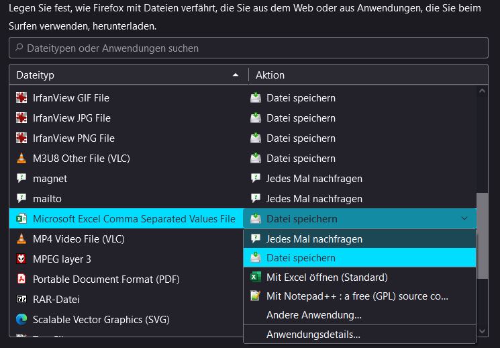Click the save icon in the IrfanView JPG action
Image resolution: width=500 pixels, height=348 pixels.
pyautogui.click(x=256, y=118)
